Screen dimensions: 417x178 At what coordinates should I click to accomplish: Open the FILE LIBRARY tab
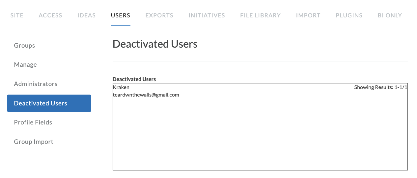[x=261, y=15]
